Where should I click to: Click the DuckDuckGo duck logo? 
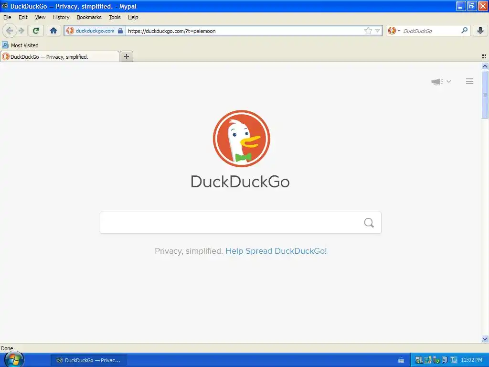(x=241, y=139)
